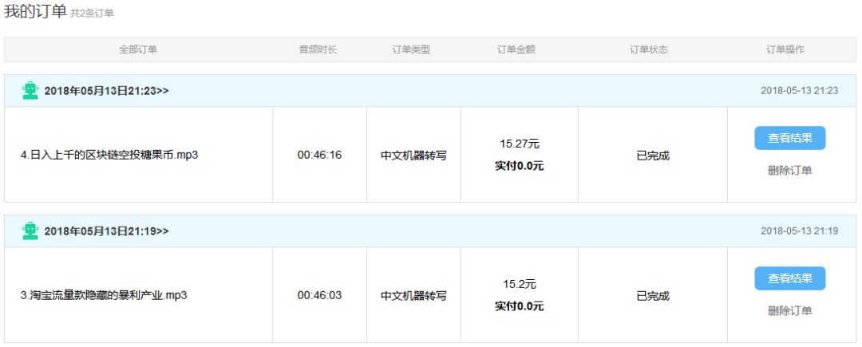View results for 区块链空投糖果币 order
This screenshot has width=862, height=347.
pos(789,138)
